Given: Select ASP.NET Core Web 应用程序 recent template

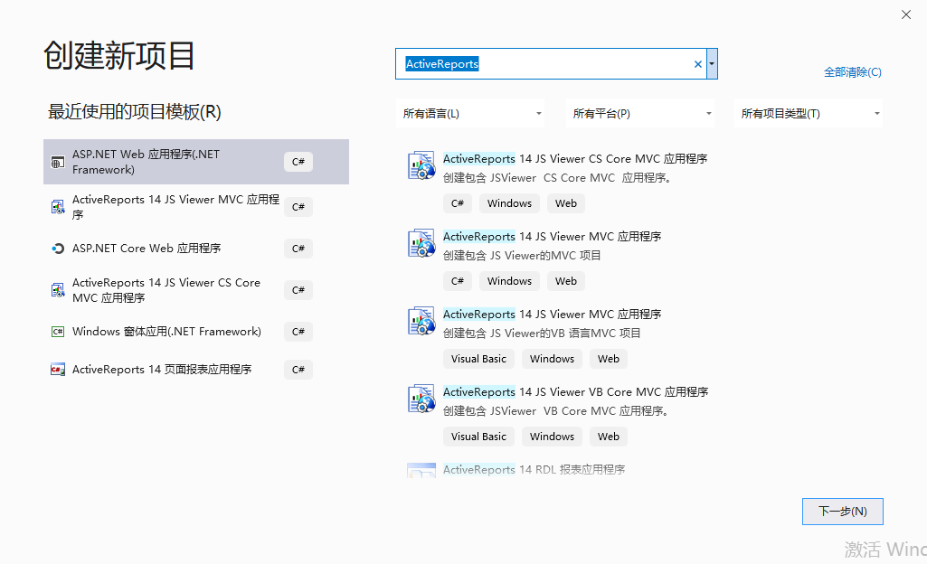Looking at the screenshot, I should [196, 249].
